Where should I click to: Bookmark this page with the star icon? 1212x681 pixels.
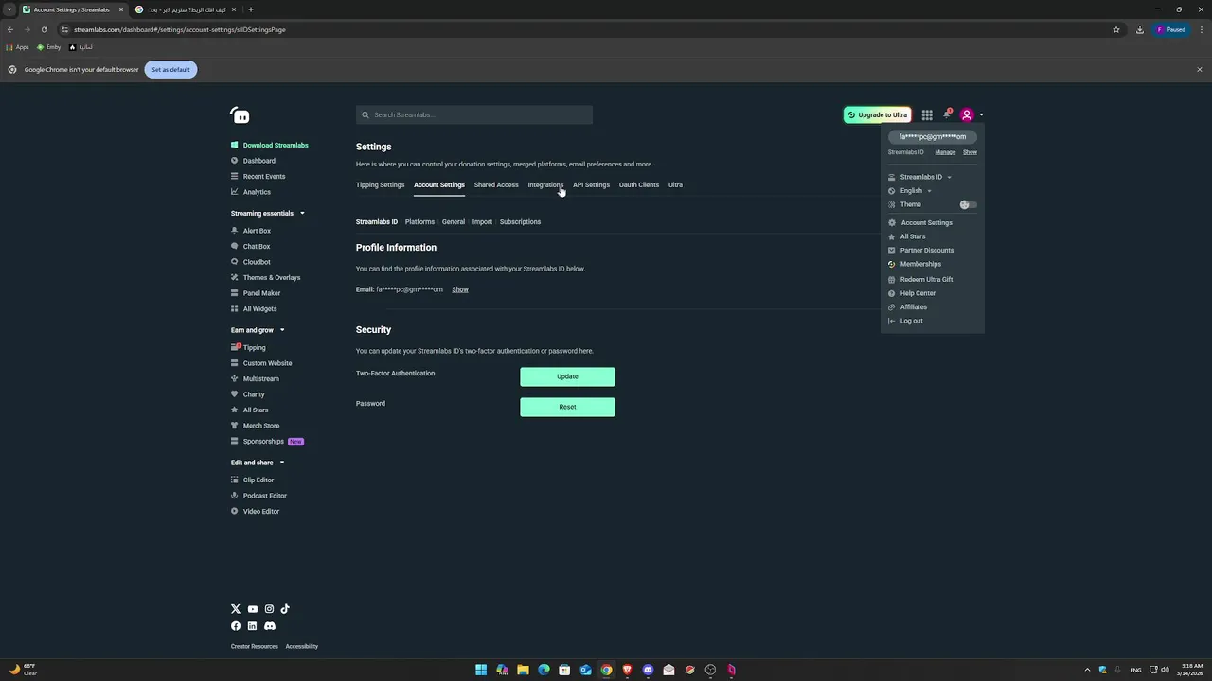[1116, 29]
